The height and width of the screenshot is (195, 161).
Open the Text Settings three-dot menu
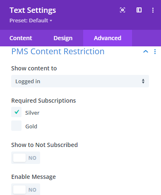pyautogui.click(x=153, y=10)
